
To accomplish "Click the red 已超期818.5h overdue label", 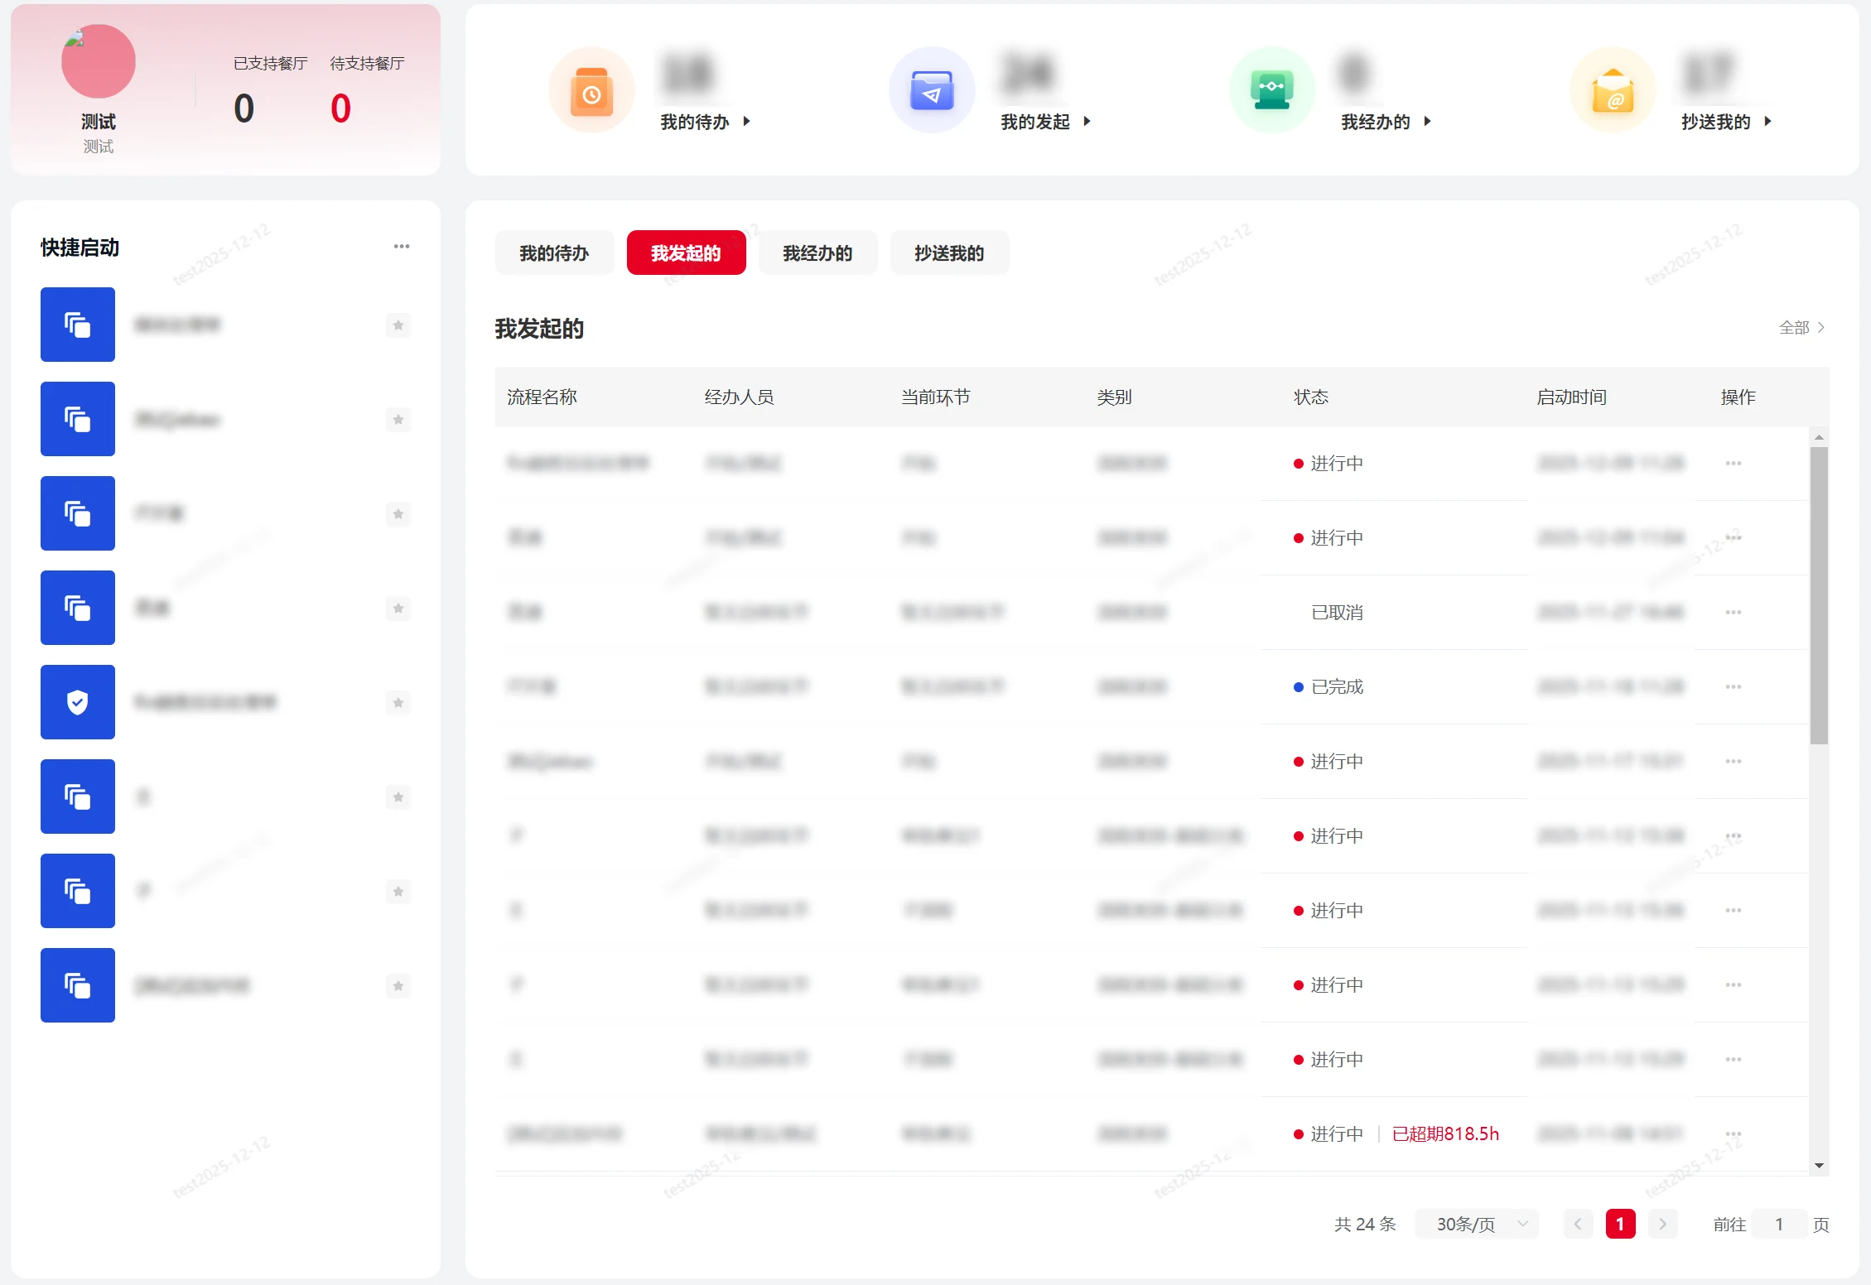I will tap(1445, 1134).
